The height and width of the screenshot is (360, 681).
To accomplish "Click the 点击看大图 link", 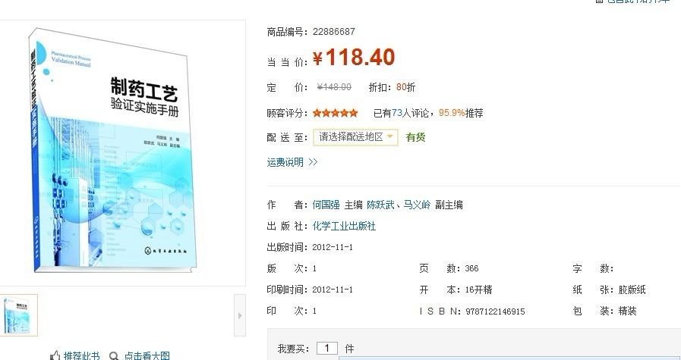I will point(147,355).
